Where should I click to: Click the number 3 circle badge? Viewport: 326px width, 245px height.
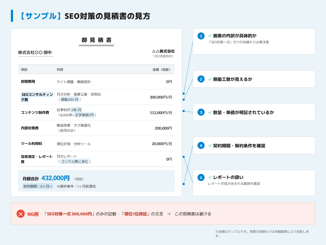pos(201,112)
